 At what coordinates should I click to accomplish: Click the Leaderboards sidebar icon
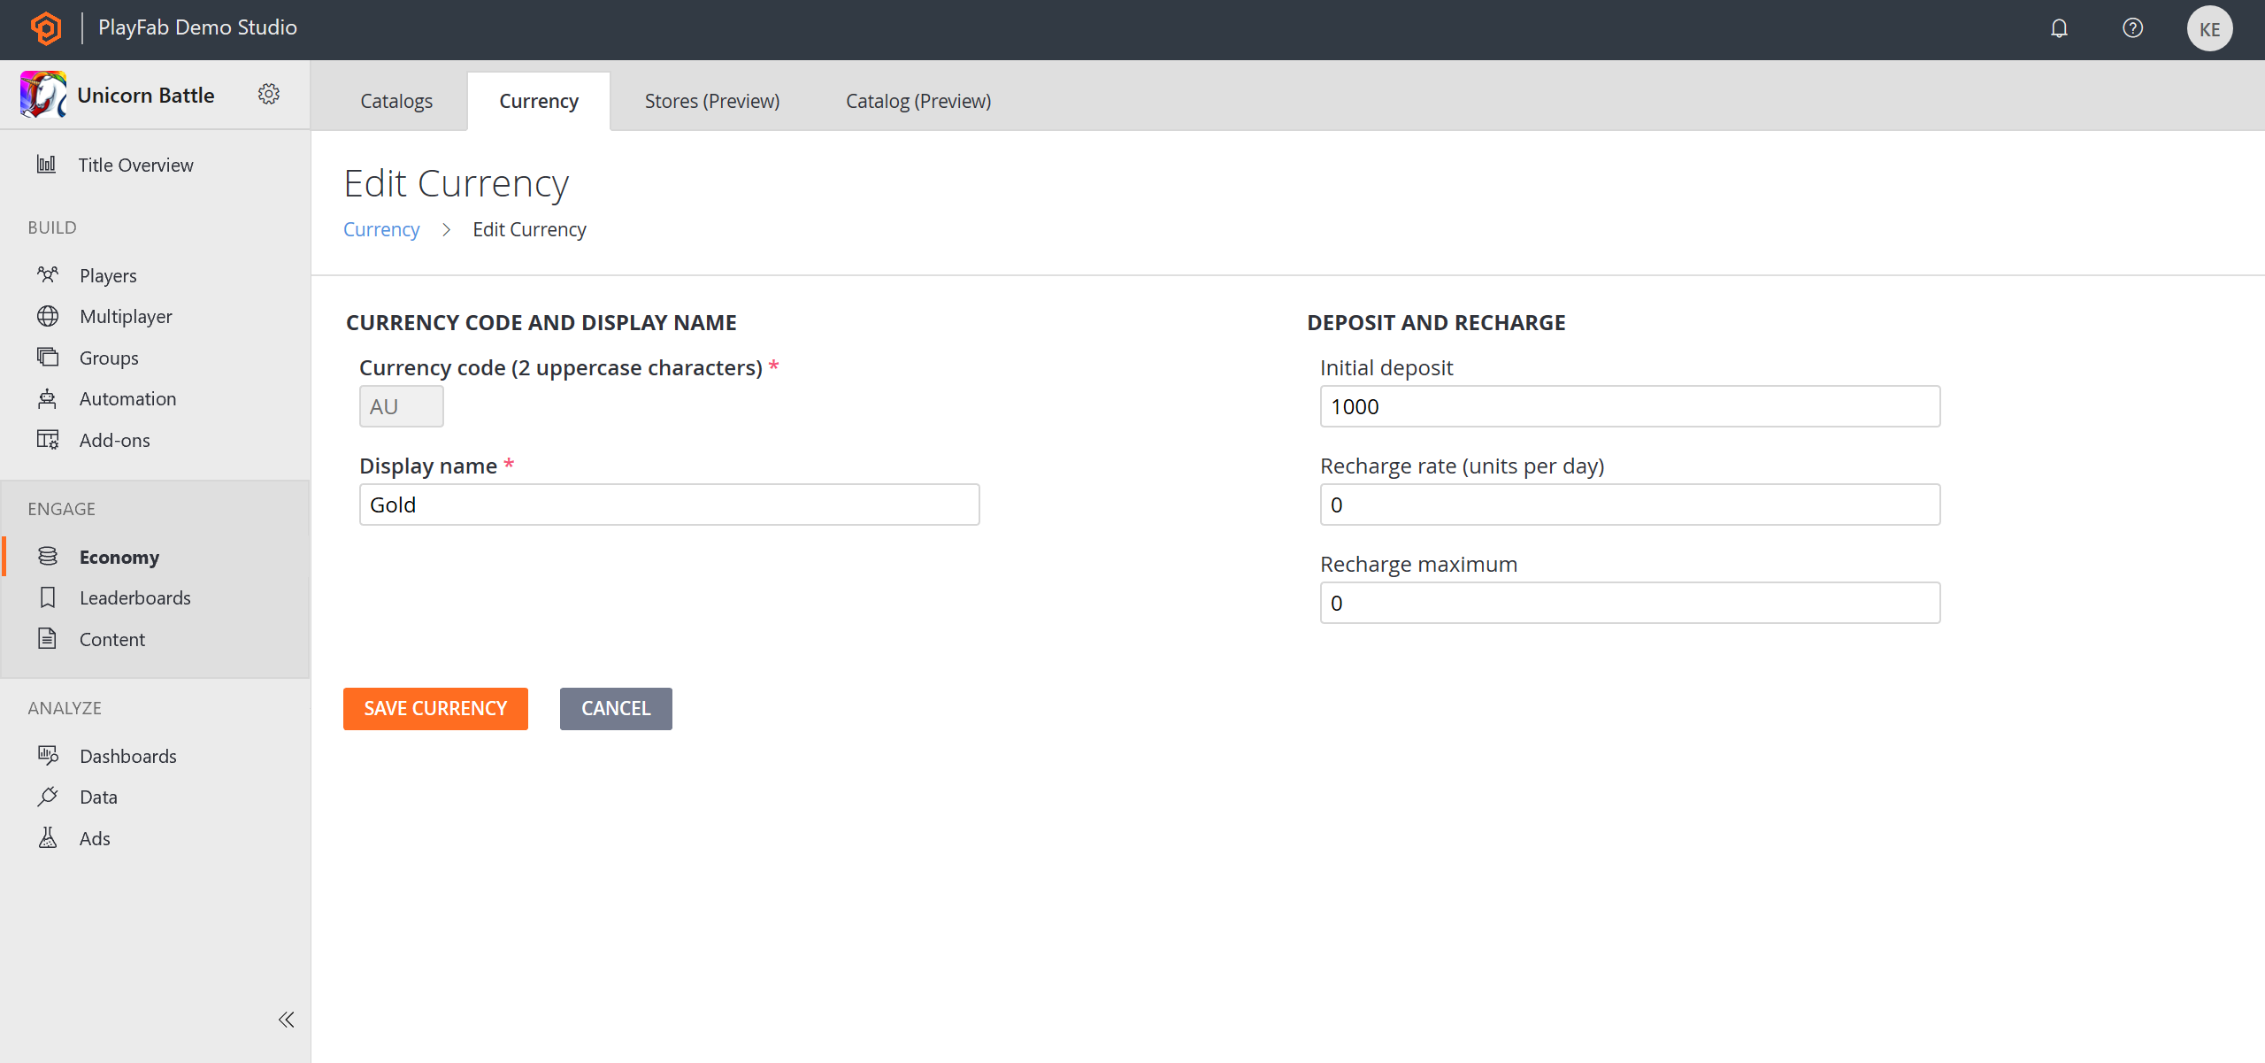48,597
